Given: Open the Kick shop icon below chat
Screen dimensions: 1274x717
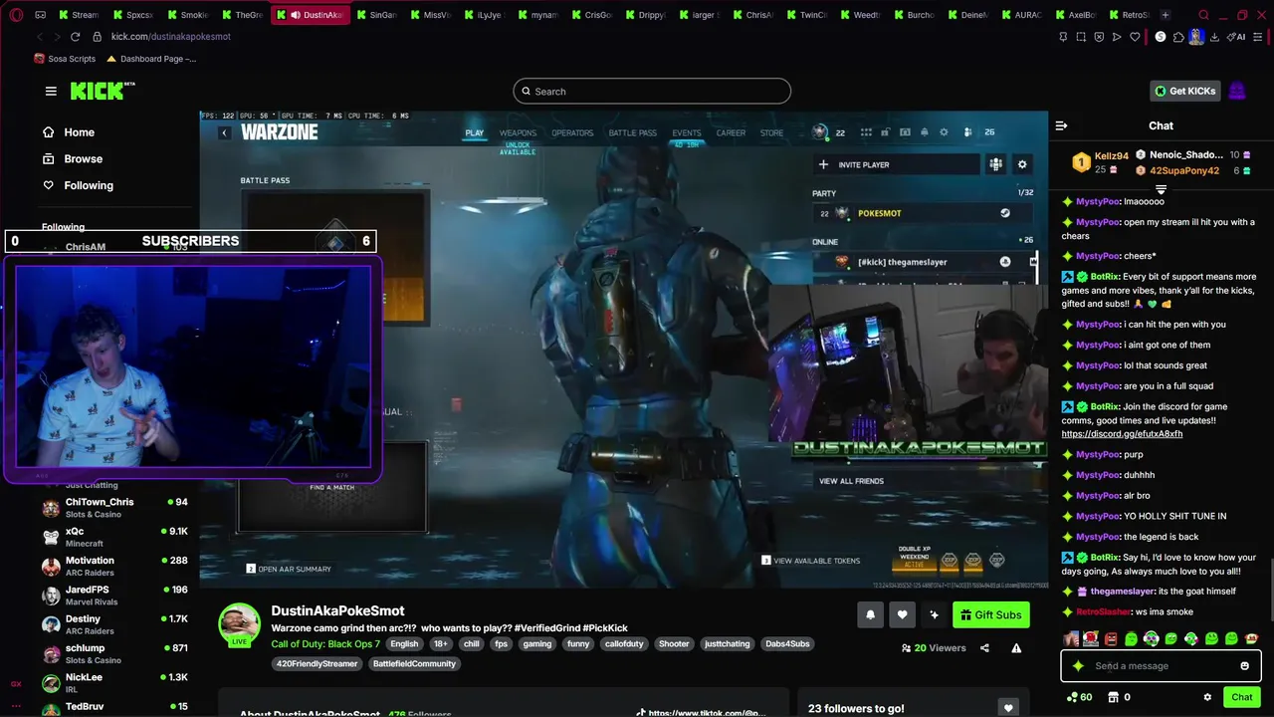Looking at the screenshot, I should (x=1114, y=697).
